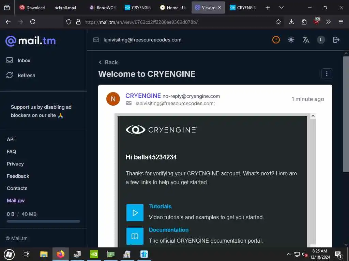Click the Tutorials play icon
This screenshot has height=261, width=349.
tap(135, 213)
